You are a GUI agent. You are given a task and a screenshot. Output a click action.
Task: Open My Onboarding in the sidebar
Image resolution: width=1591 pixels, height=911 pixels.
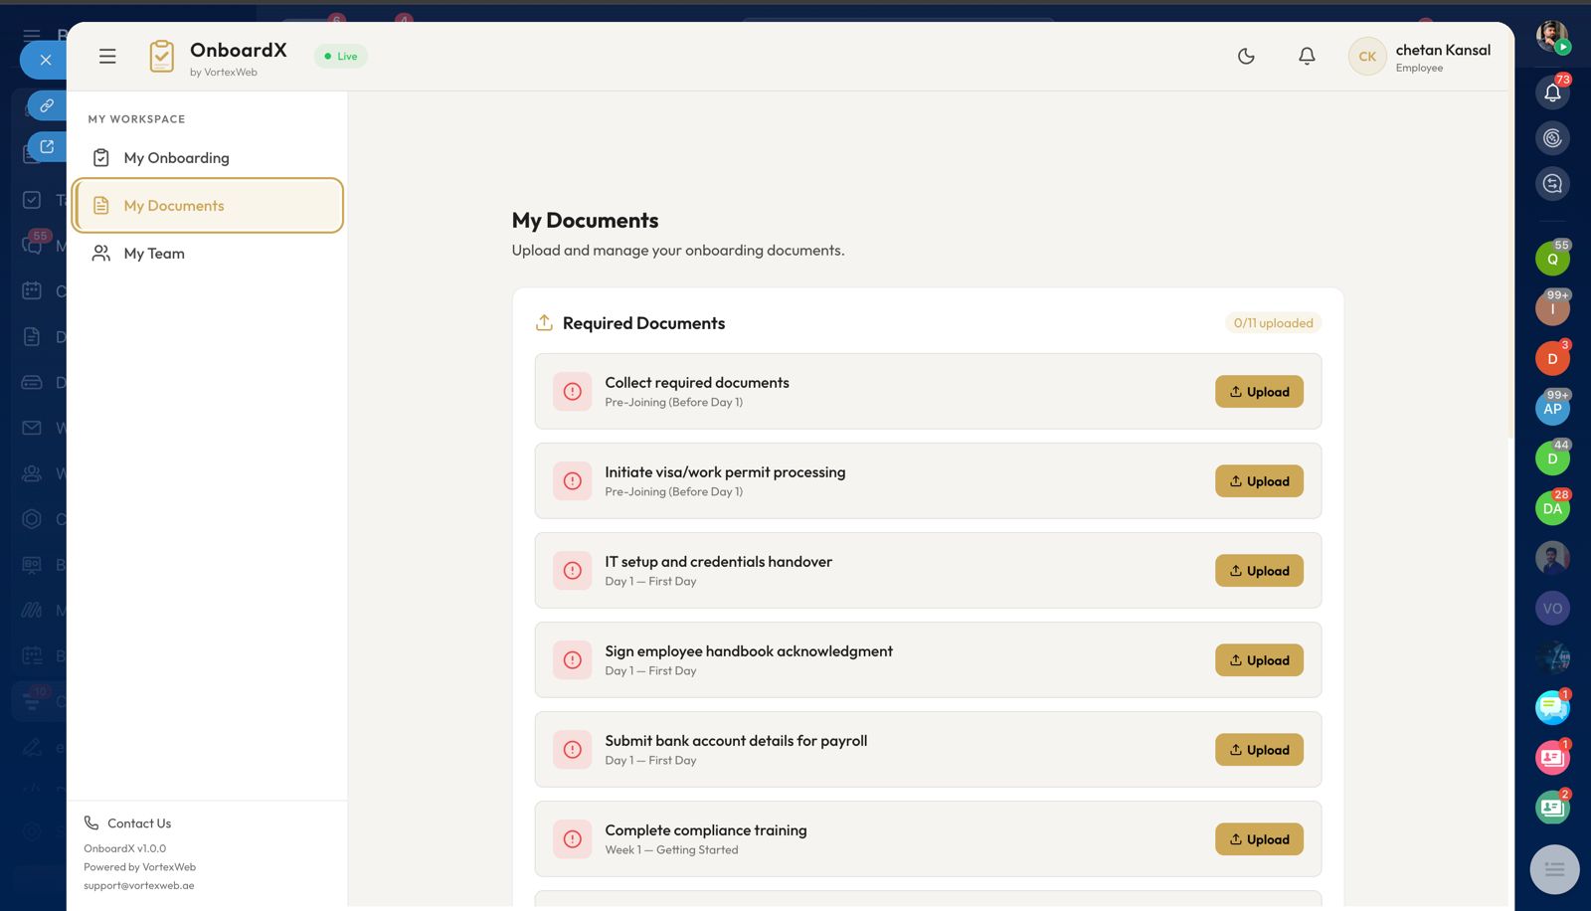[176, 158]
